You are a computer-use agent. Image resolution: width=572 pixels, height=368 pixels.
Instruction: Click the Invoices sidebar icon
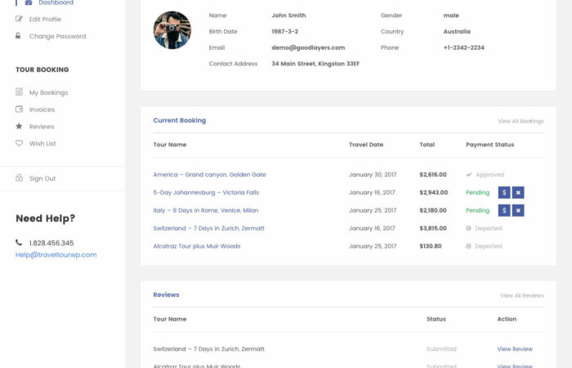point(20,110)
